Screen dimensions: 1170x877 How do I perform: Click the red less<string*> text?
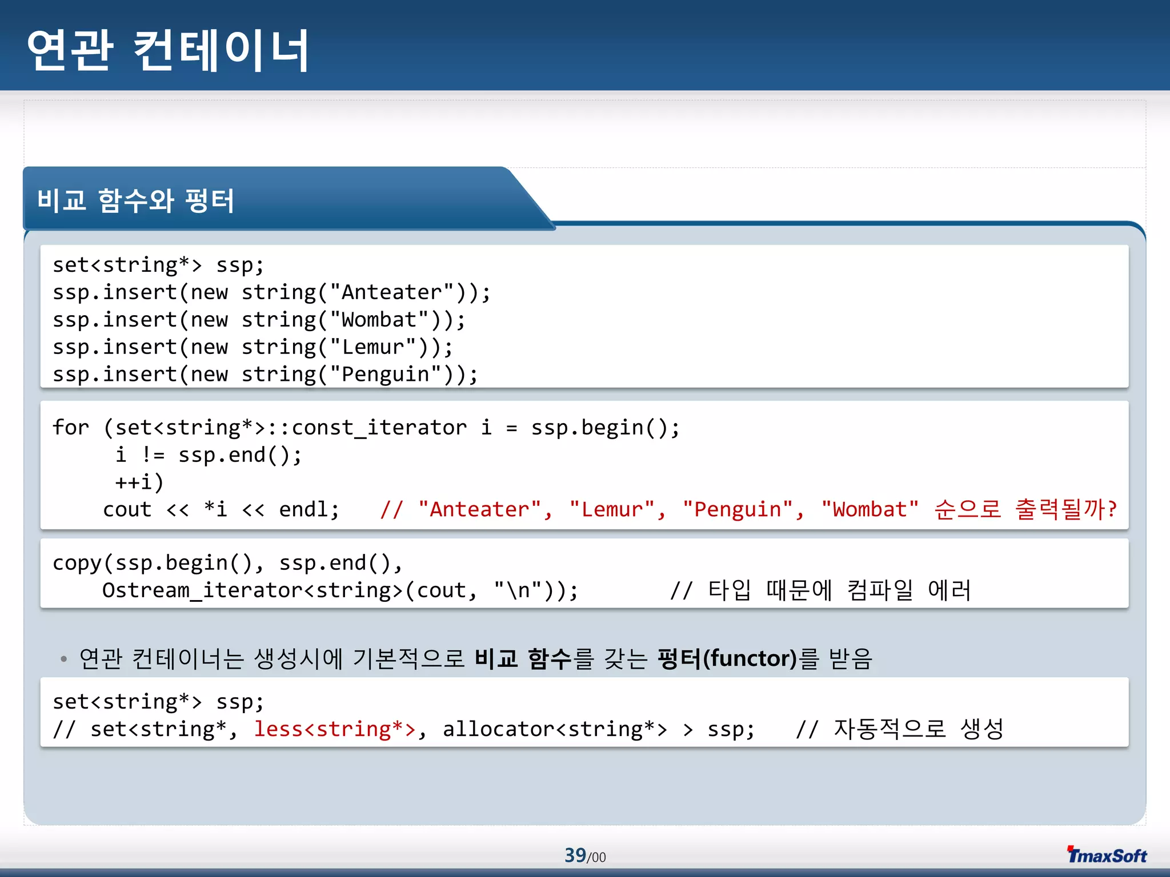click(x=335, y=729)
